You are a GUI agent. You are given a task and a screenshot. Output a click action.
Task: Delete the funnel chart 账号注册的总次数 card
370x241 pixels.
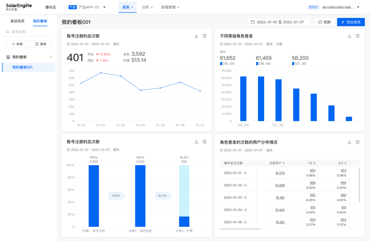click(x=205, y=142)
